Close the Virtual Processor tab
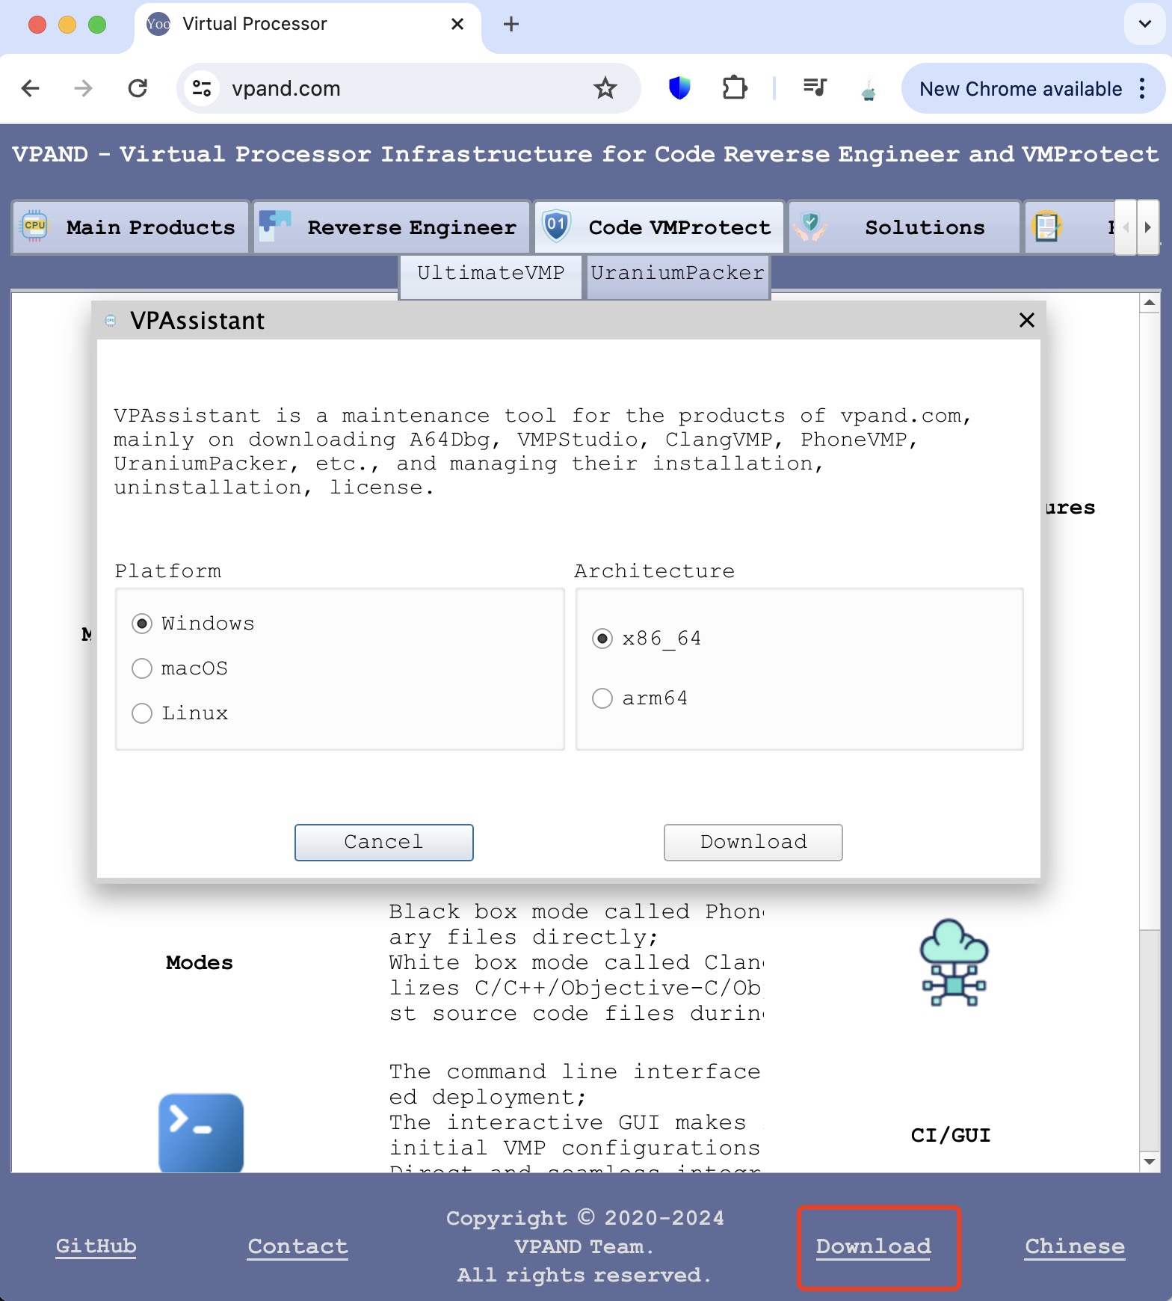This screenshot has height=1301, width=1172. [x=457, y=24]
